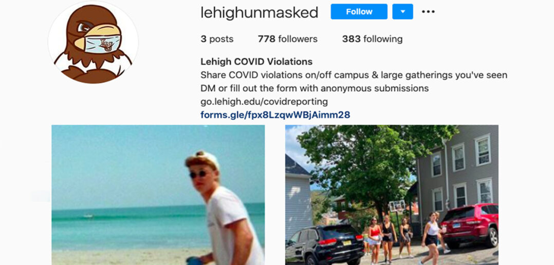The height and width of the screenshot is (265, 554).
Task: Click the go.lehigh.edu/covidreporting text
Action: click(264, 102)
